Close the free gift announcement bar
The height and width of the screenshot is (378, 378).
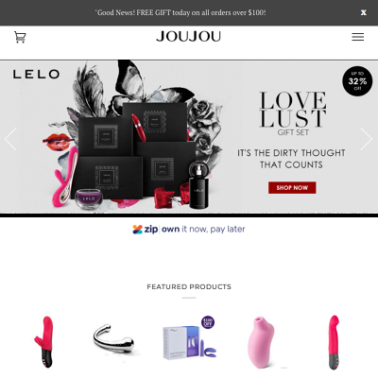click(363, 12)
